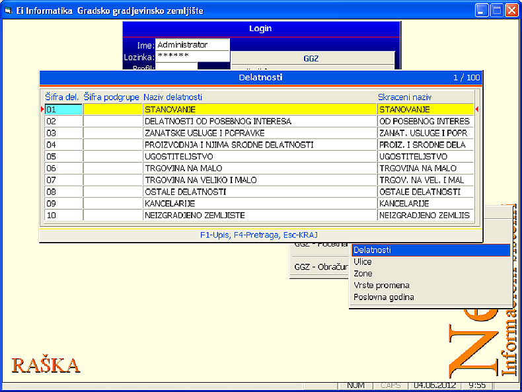522x392 pixels.
Task: Select the UGOSTITELJSTVO activity row
Action: point(259,157)
